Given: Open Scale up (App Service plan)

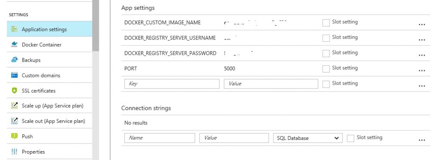Looking at the screenshot, I should [49, 106].
